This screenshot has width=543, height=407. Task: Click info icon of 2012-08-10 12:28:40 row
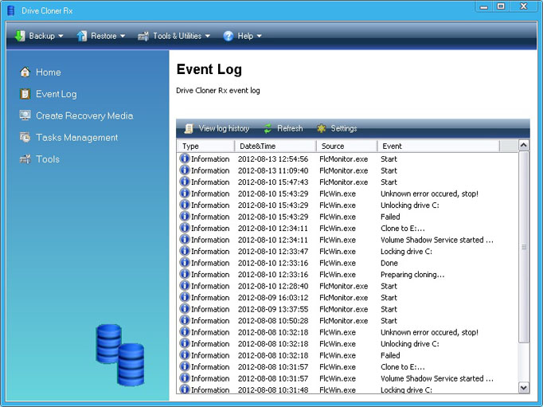[185, 285]
